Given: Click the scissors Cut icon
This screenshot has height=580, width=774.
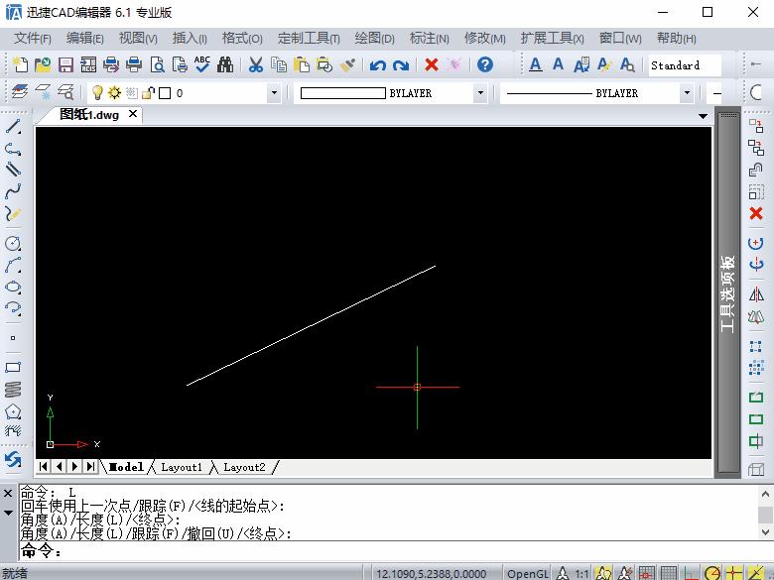Looking at the screenshot, I should click(x=255, y=65).
